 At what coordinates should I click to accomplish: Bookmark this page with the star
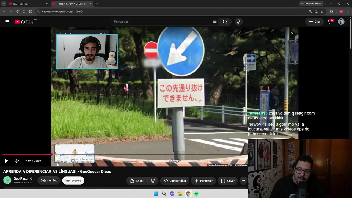[x=322, y=12]
